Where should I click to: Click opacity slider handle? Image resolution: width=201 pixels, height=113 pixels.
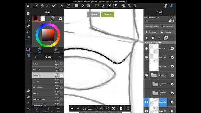pyautogui.click(x=170, y=21)
